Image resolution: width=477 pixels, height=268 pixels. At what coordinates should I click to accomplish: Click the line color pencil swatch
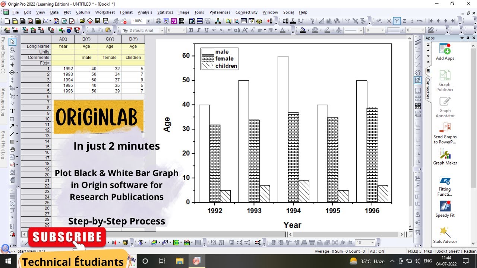327,30
